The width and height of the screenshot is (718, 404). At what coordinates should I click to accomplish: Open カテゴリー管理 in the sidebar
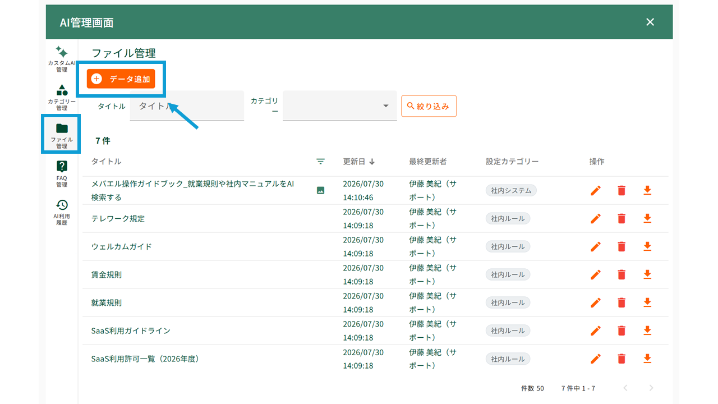coord(62,97)
